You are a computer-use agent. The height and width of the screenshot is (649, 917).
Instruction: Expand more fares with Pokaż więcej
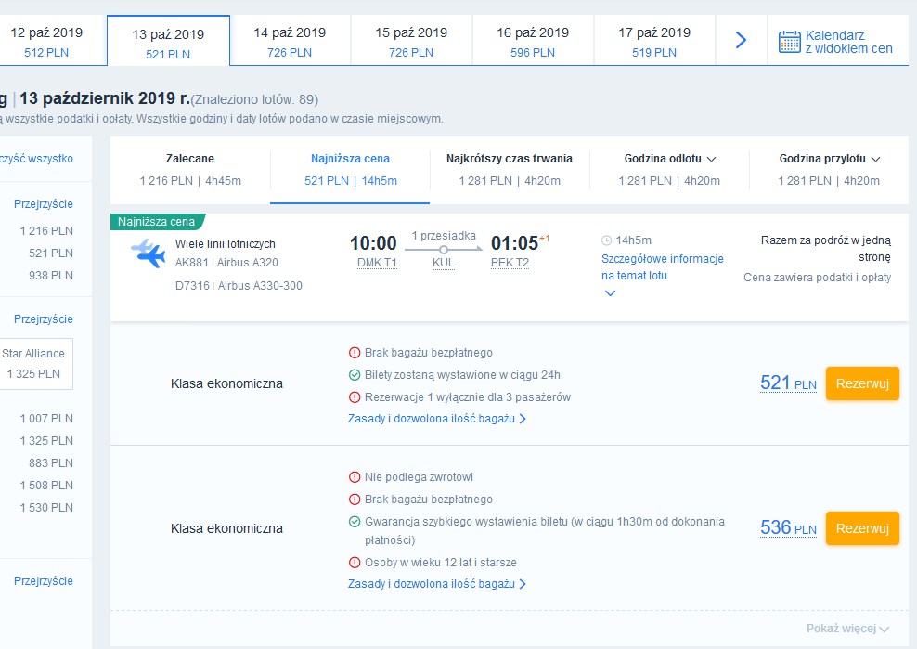pos(847,629)
